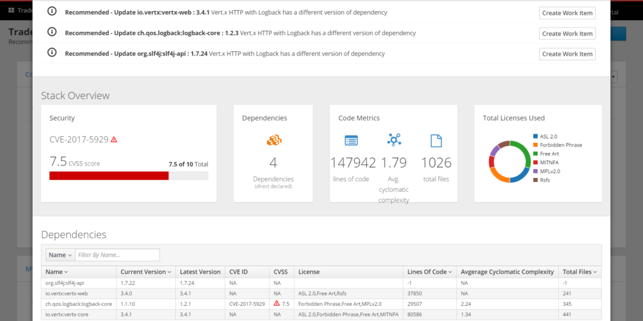Sort table by Lines Of Code column

point(430,272)
